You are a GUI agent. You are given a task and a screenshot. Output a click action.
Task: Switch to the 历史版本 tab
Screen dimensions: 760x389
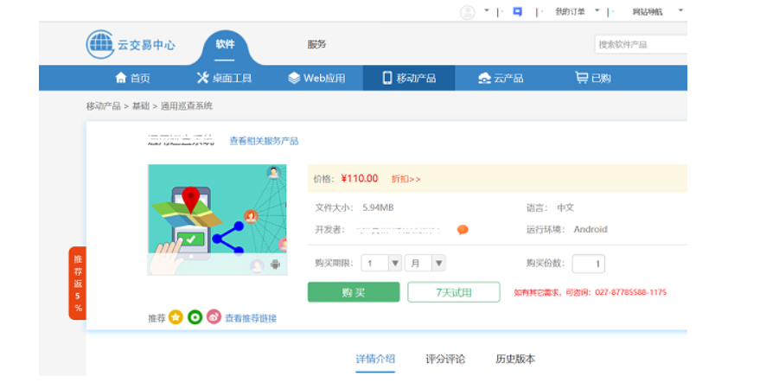[x=515, y=360]
